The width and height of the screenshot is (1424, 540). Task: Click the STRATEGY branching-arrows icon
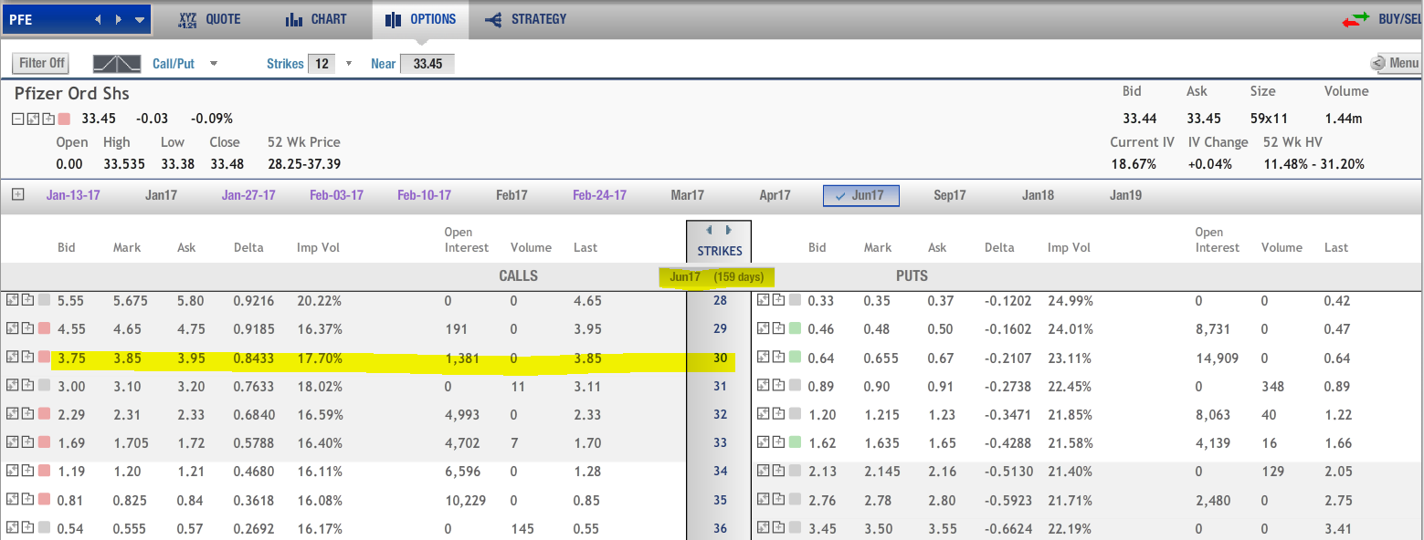pos(493,19)
